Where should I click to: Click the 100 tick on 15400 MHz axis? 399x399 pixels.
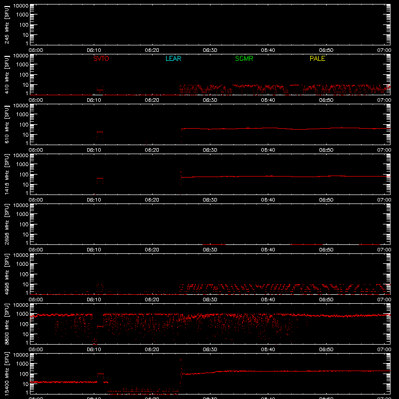click(24, 374)
